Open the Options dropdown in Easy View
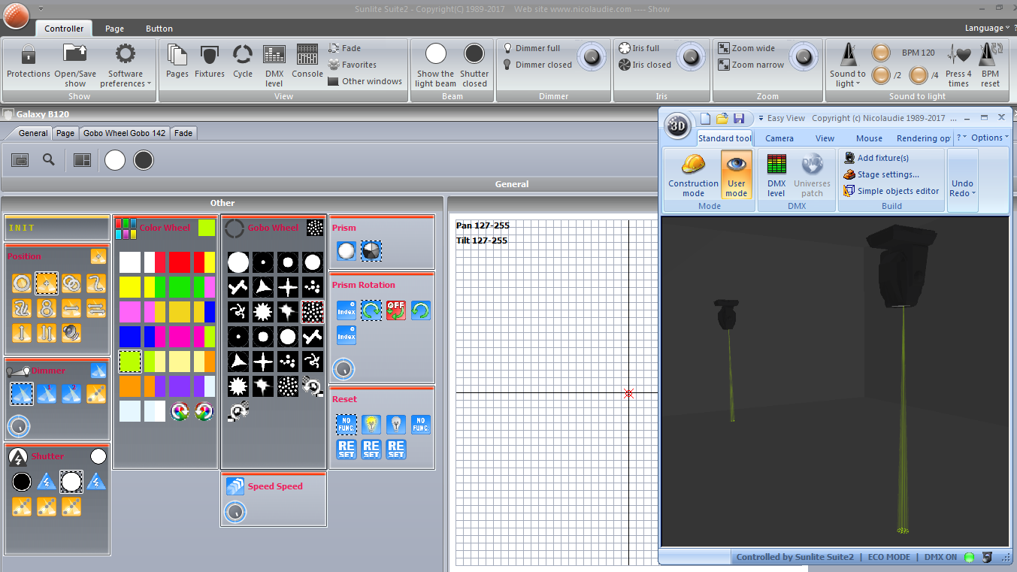This screenshot has width=1017, height=572. pos(990,138)
